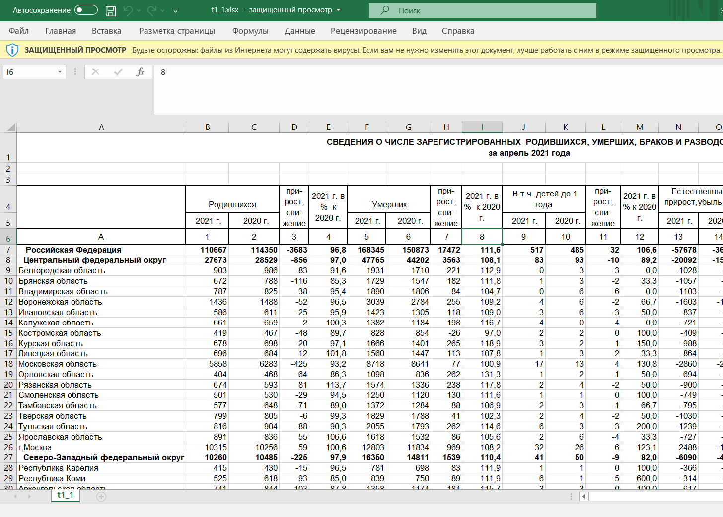
Task: Click the Undo arrow icon
Action: tap(128, 10)
